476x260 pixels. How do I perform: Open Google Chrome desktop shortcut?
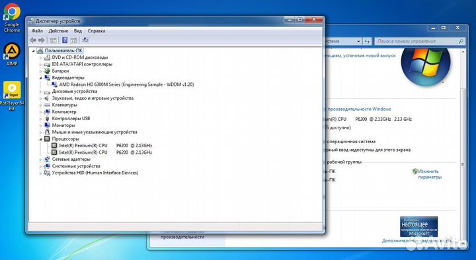(x=12, y=18)
